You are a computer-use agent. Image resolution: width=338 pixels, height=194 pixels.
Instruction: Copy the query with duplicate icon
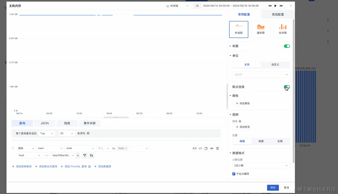click(x=206, y=149)
